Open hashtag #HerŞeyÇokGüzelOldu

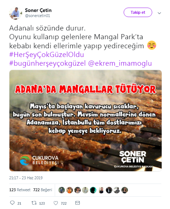tap(47, 54)
